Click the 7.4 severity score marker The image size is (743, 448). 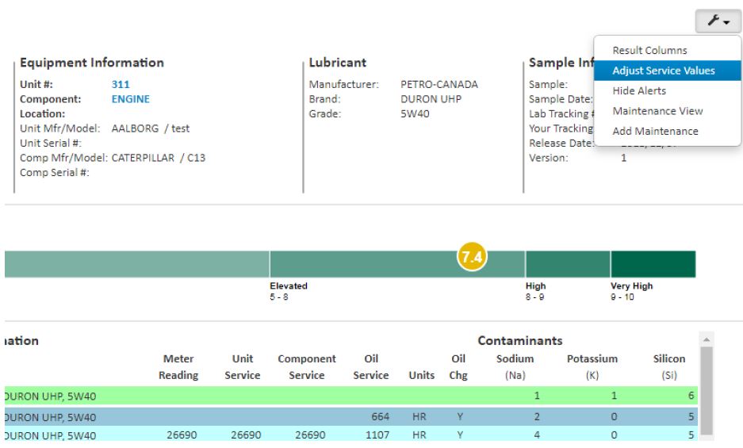click(x=473, y=257)
